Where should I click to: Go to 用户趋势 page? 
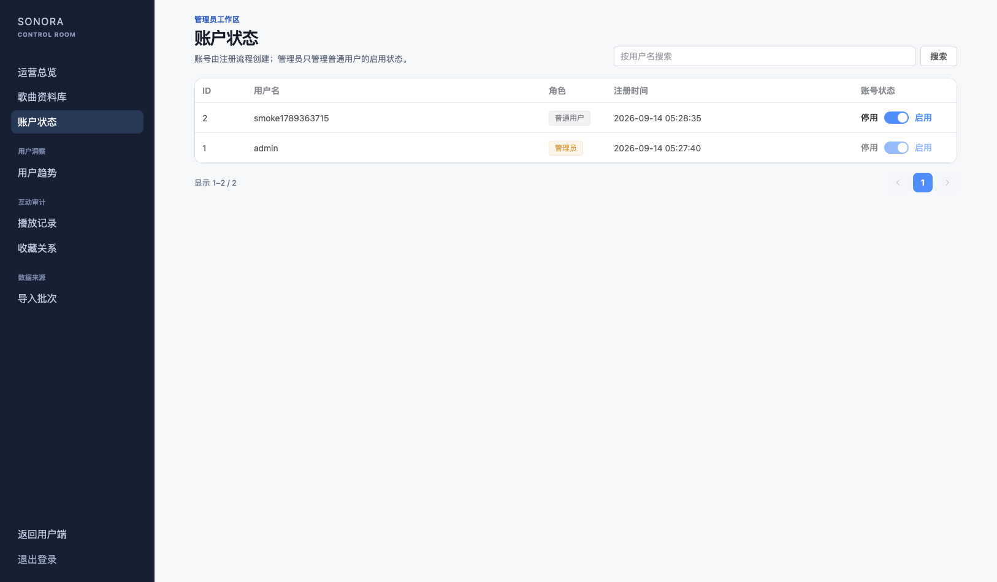point(77,173)
